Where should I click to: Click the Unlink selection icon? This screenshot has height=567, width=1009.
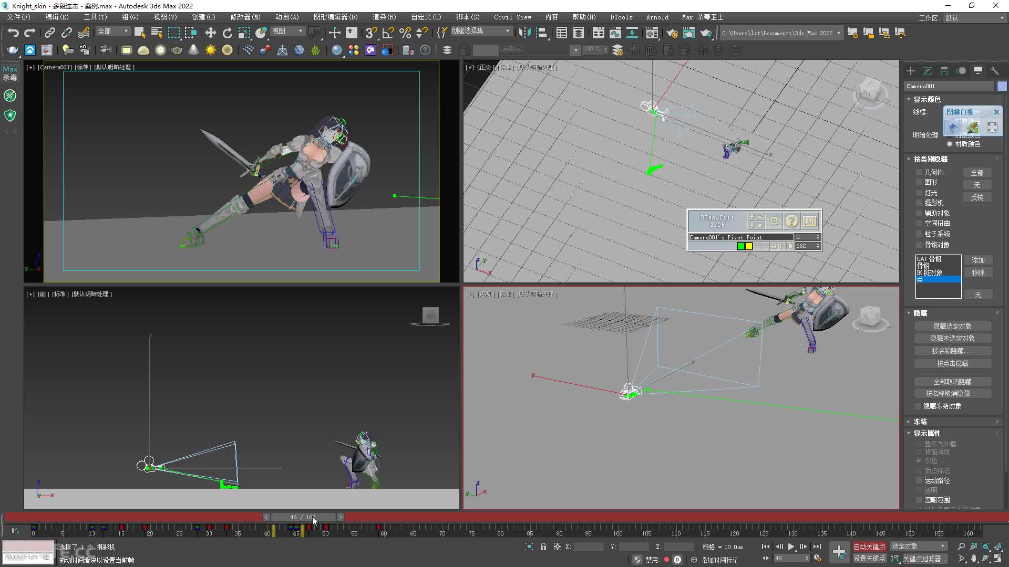tap(66, 33)
